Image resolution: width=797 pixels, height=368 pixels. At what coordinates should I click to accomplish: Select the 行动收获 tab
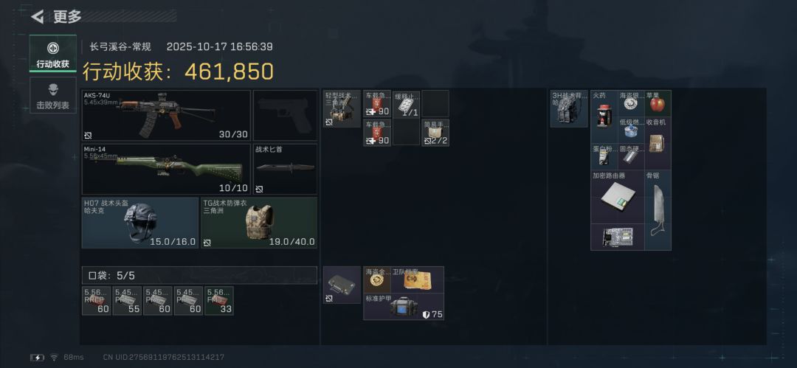coord(53,53)
